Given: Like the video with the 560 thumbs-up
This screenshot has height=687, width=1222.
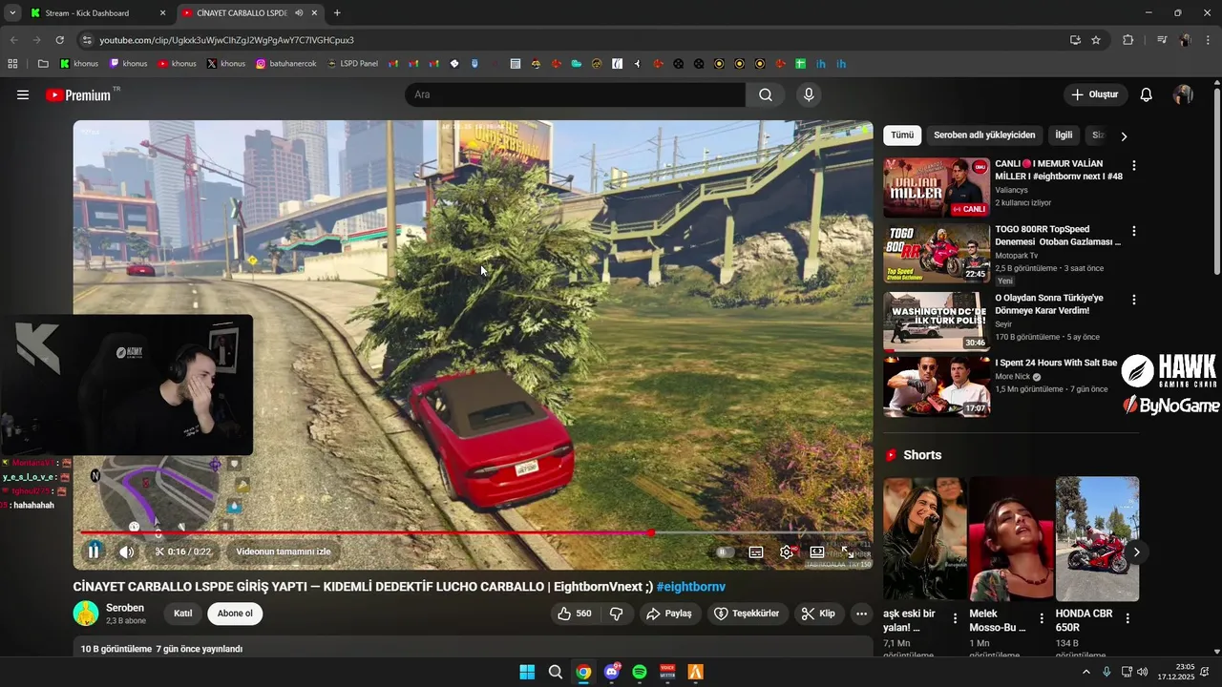Looking at the screenshot, I should pyautogui.click(x=575, y=614).
